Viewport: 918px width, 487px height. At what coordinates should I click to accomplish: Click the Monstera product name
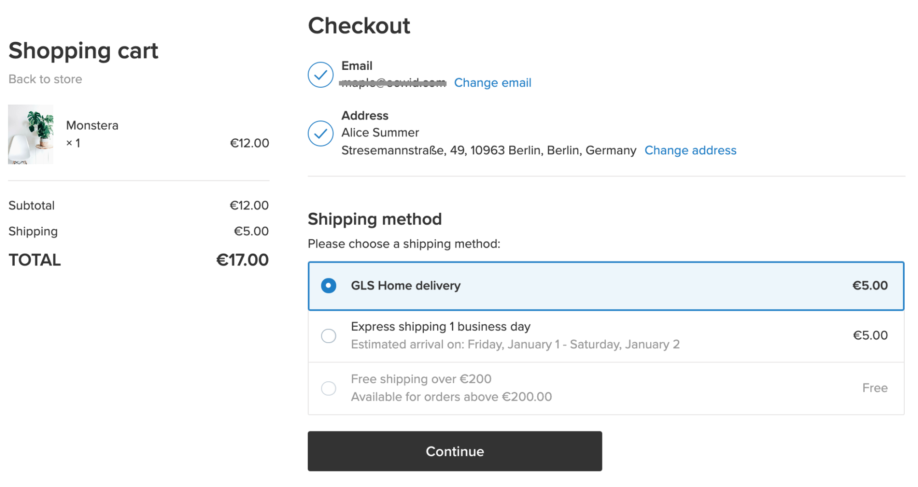(92, 125)
